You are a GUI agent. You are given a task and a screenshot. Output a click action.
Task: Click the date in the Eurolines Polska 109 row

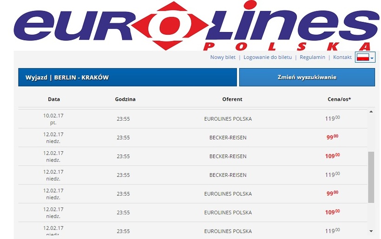[53, 213]
